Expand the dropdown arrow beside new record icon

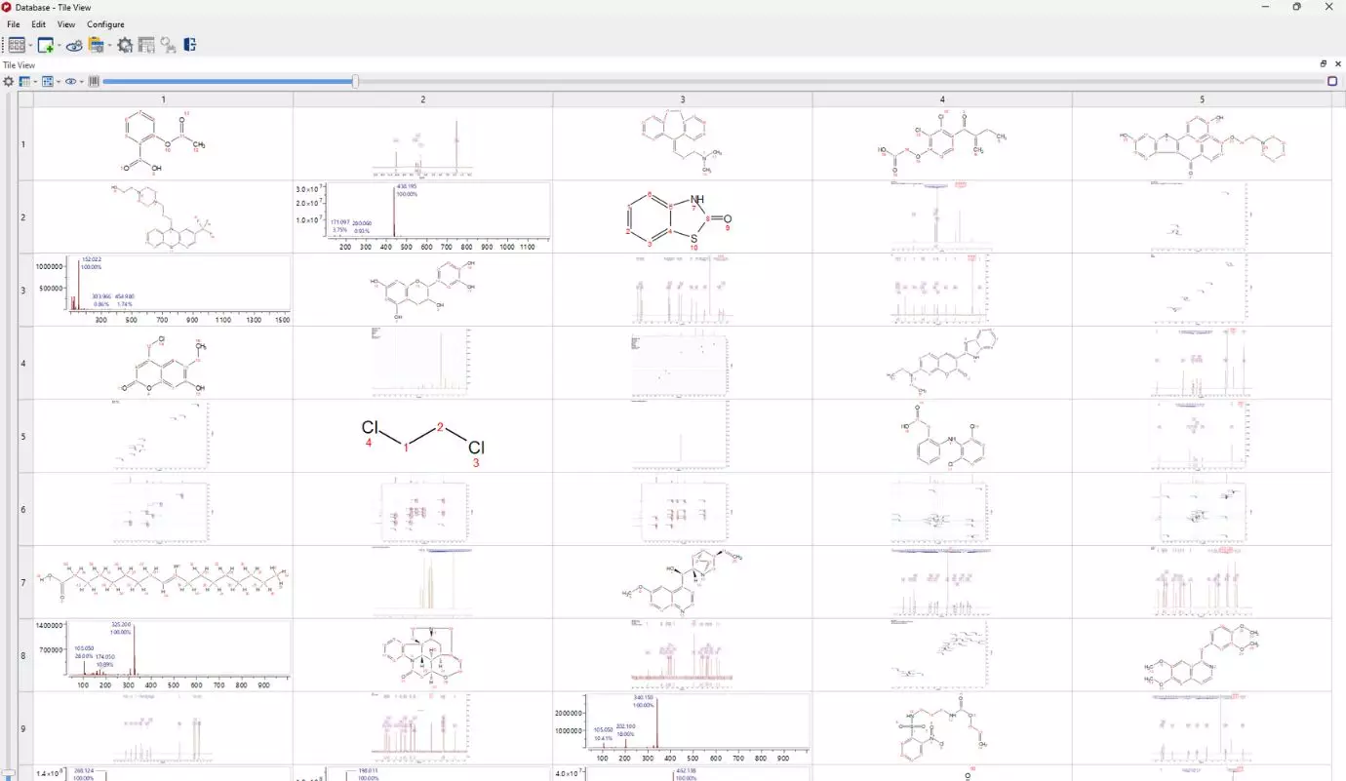point(59,46)
